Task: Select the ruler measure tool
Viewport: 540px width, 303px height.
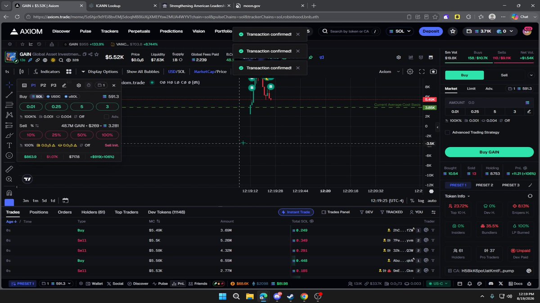Action: 9,169
